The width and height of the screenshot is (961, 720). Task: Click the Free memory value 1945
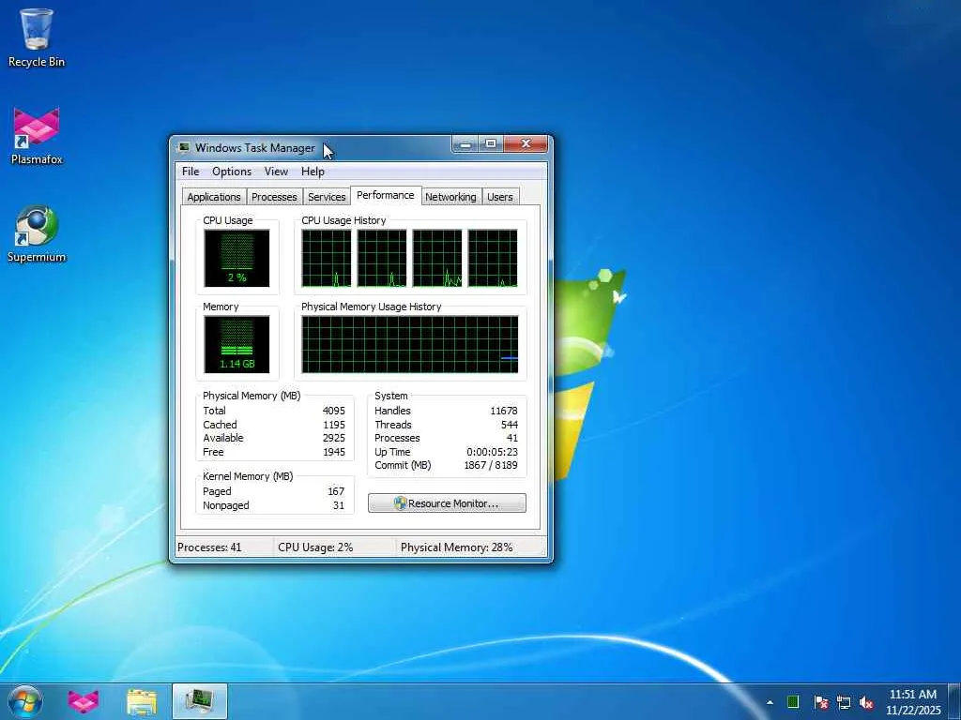click(x=333, y=453)
